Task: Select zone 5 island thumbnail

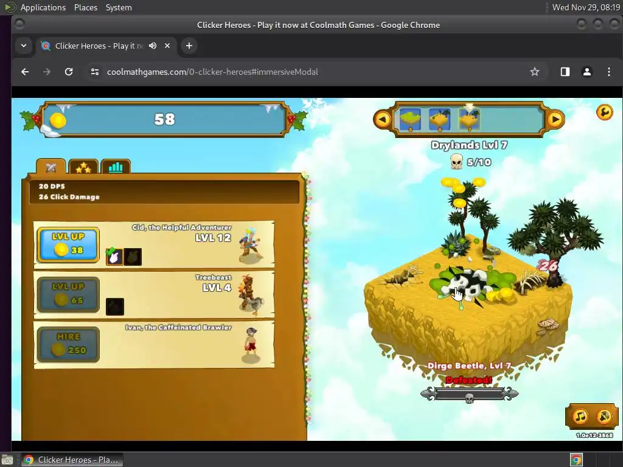Action: coord(410,120)
